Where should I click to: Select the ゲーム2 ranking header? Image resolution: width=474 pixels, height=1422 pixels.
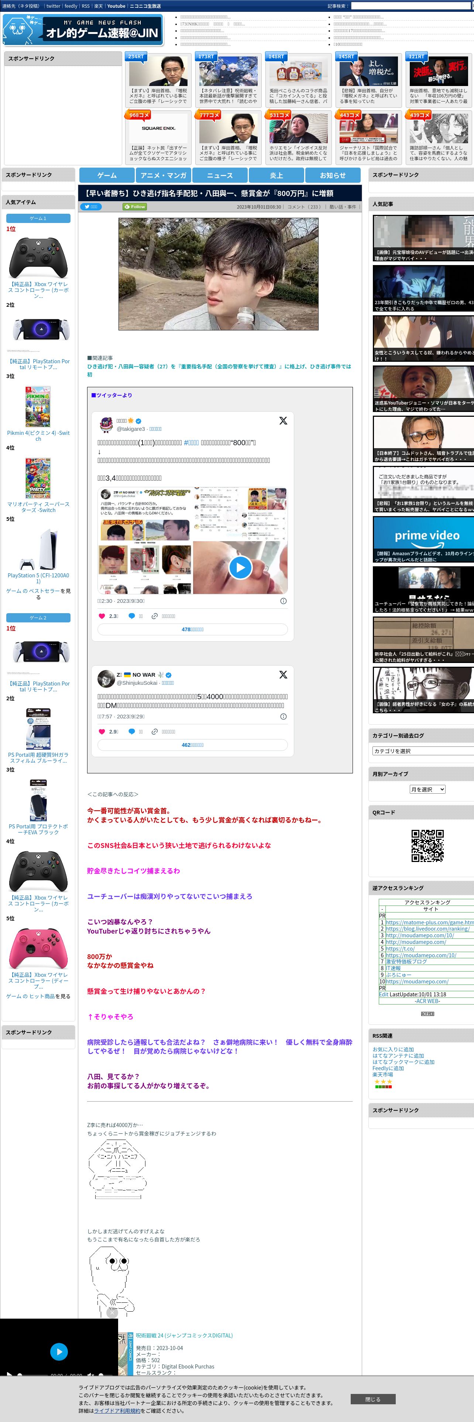(x=38, y=618)
